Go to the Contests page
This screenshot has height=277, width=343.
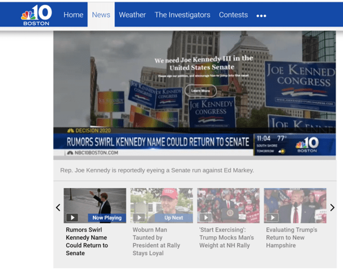(x=233, y=15)
